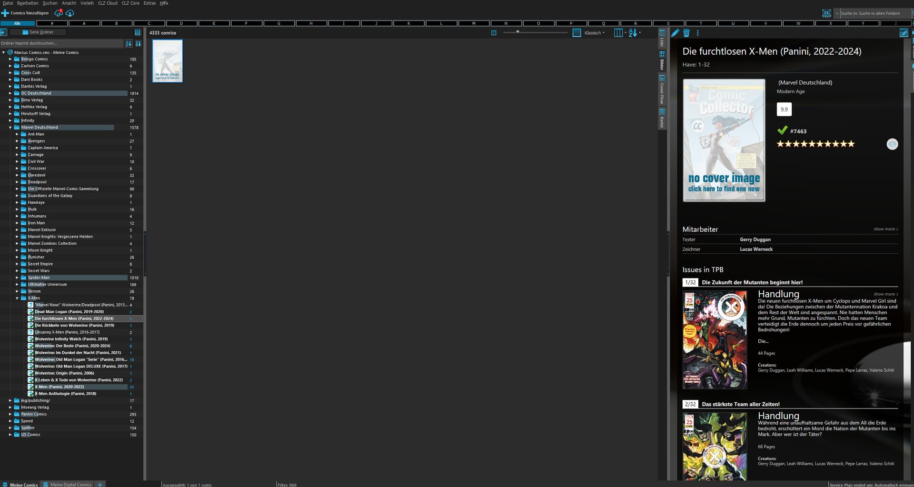Add a new collection tab with plus

(99, 484)
